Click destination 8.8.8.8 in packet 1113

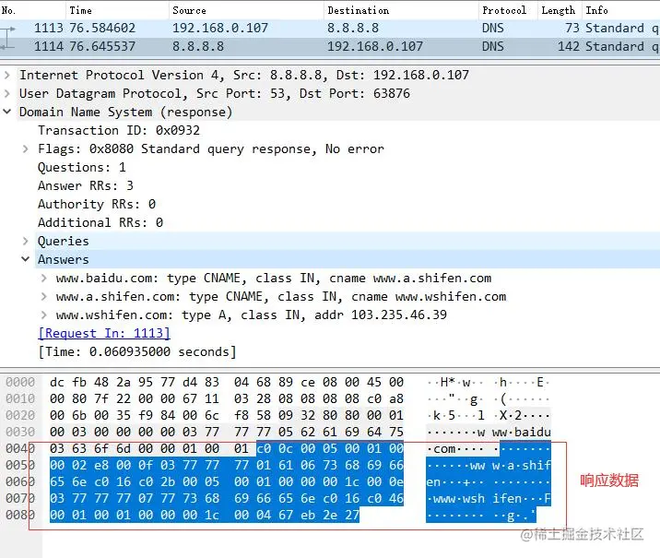pos(353,29)
